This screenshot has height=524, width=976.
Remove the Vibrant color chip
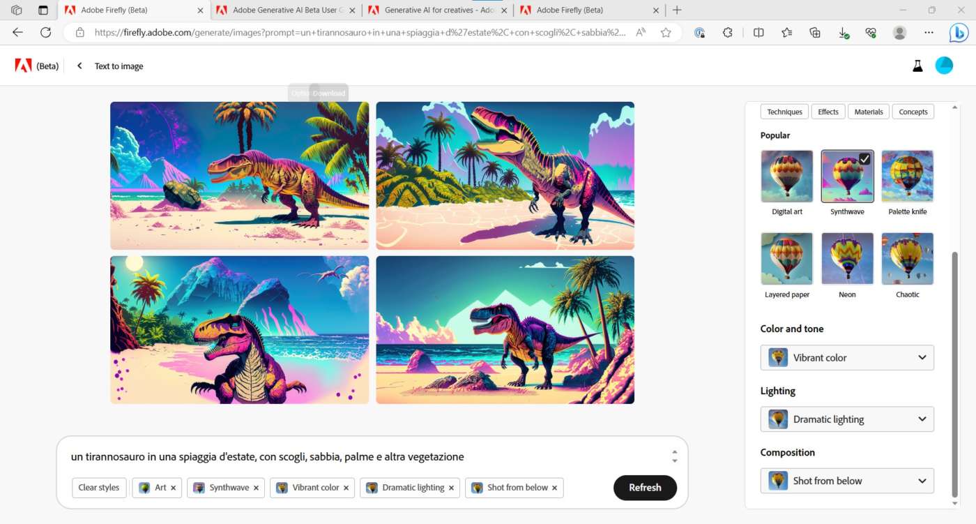[x=346, y=488]
